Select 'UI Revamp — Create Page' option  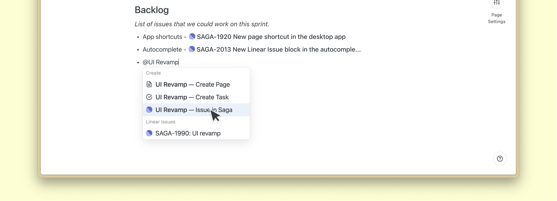pyautogui.click(x=192, y=85)
